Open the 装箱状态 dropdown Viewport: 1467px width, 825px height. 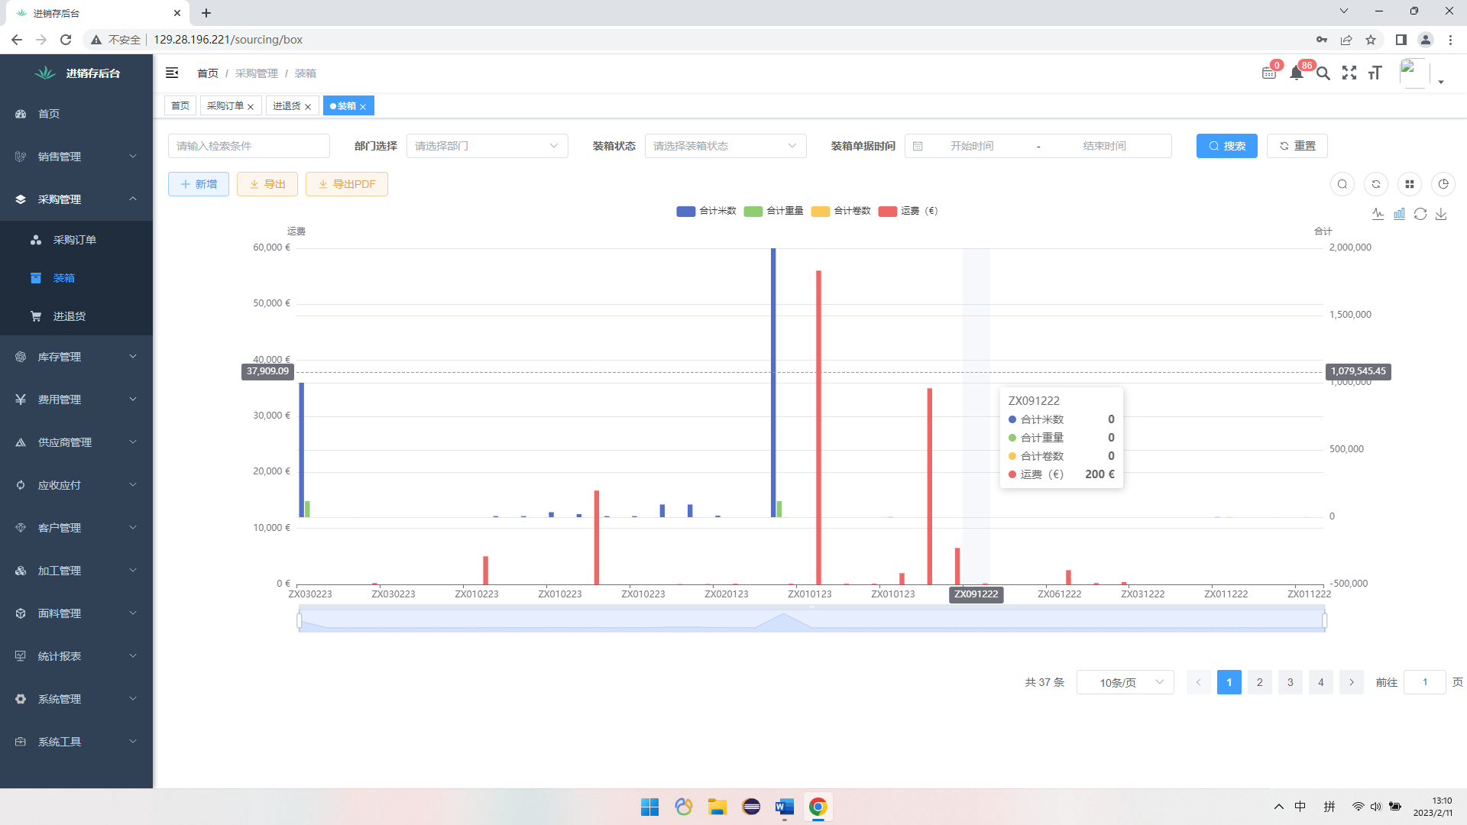point(725,146)
